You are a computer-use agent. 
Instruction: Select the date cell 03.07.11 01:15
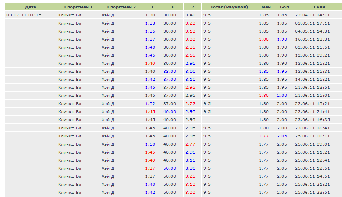[24, 15]
